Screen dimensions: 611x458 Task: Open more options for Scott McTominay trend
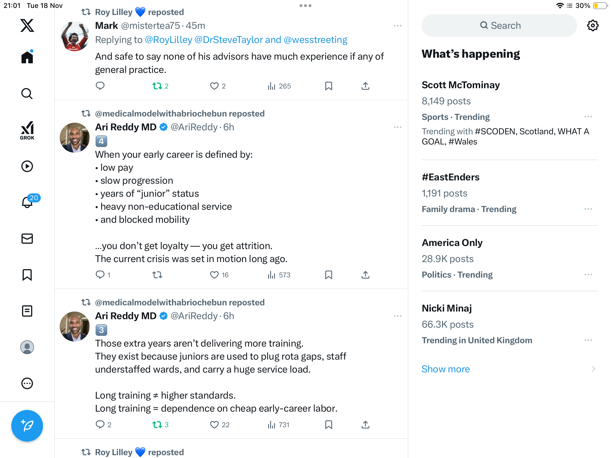tap(588, 117)
